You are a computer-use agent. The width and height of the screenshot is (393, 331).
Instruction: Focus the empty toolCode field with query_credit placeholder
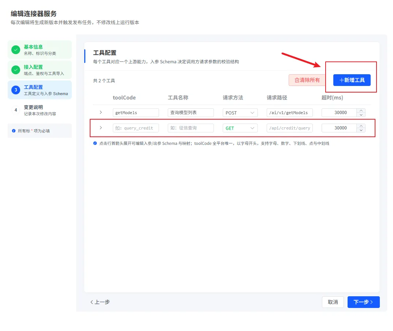click(x=136, y=128)
